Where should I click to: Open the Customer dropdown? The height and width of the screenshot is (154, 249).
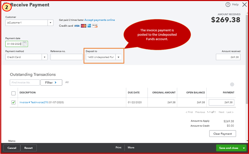50,22
